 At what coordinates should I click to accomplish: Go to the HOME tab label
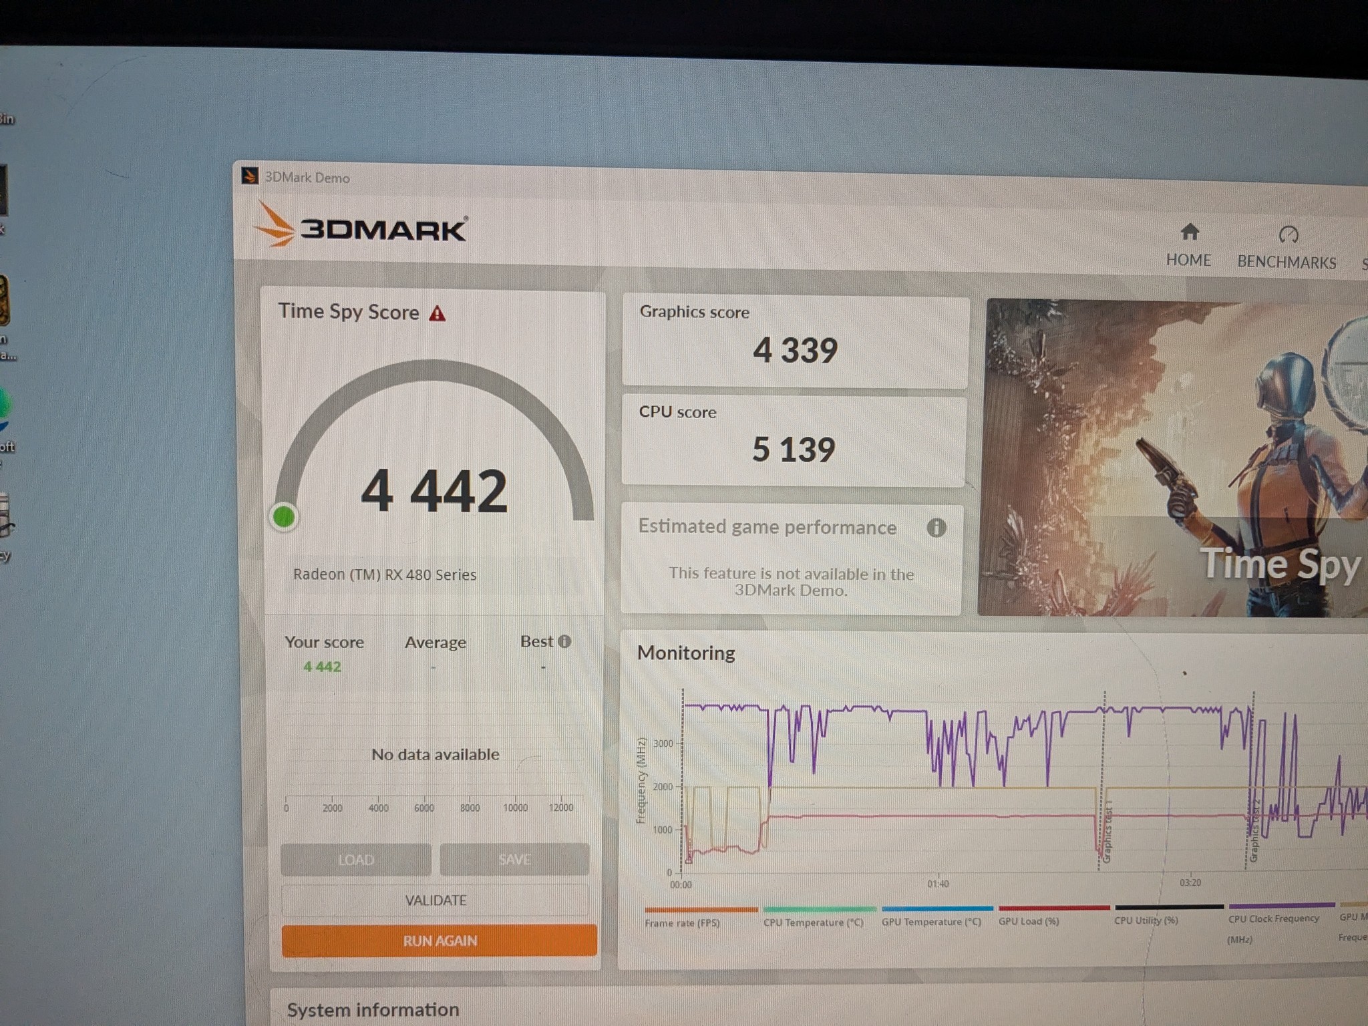(1188, 260)
